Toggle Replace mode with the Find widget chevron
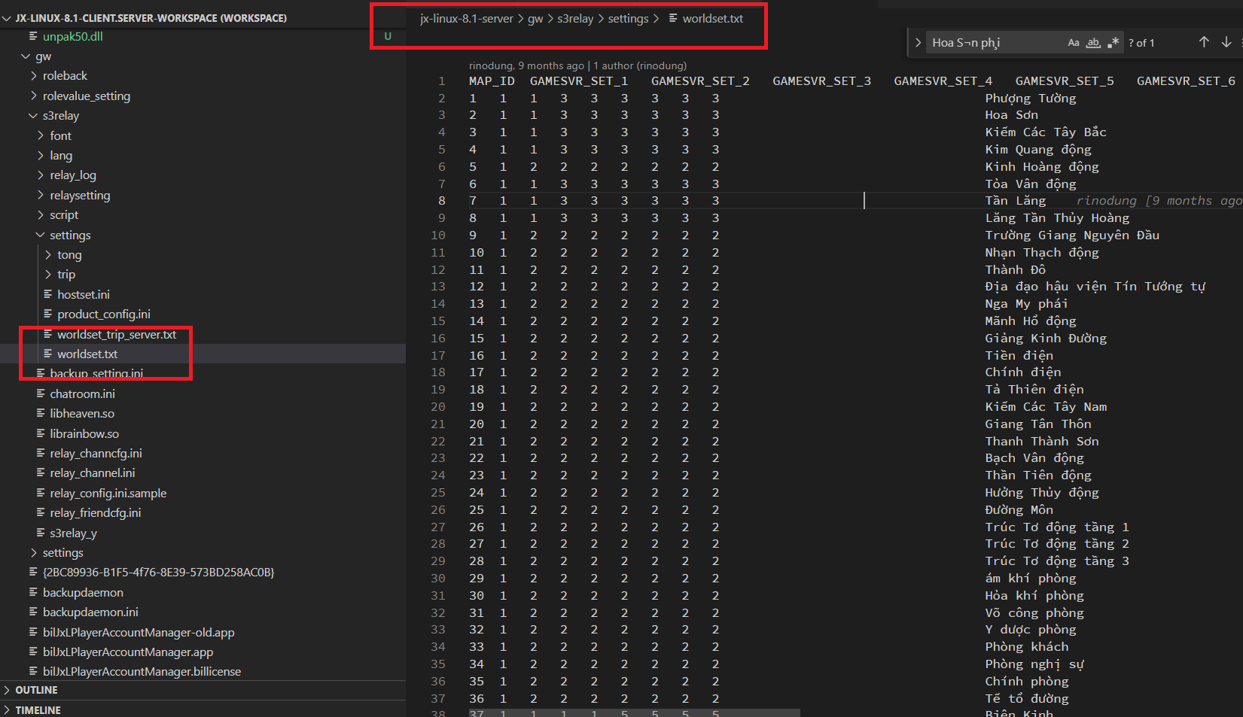Image resolution: width=1243 pixels, height=717 pixels. coord(918,42)
